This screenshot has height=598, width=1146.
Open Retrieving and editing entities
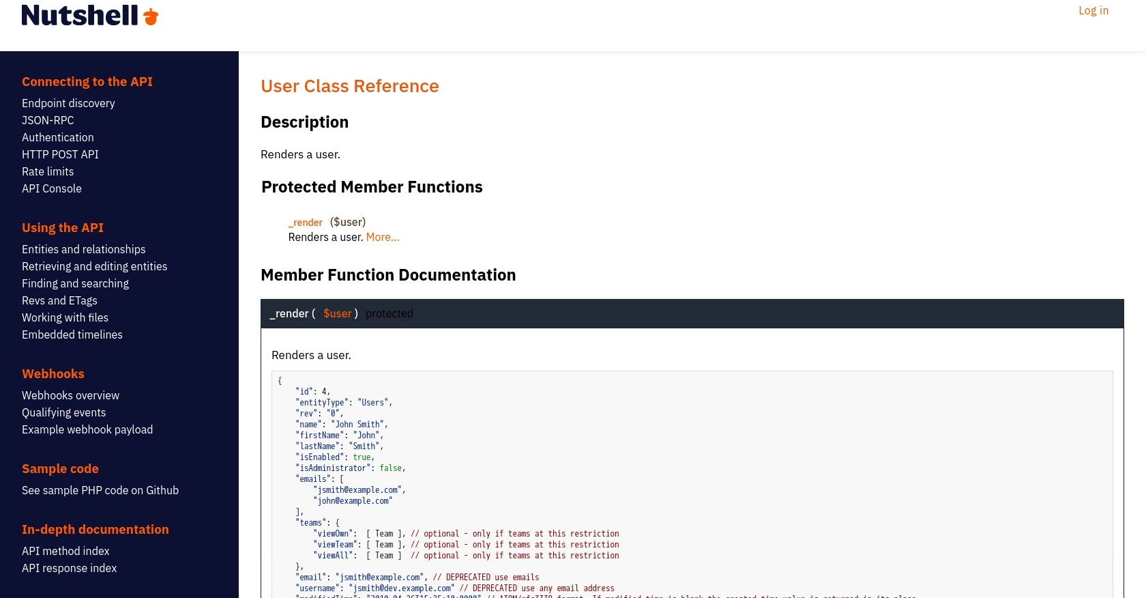(94, 266)
